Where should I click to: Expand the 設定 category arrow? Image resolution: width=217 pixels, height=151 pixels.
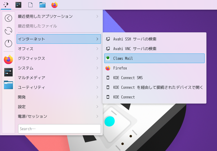click(97, 107)
